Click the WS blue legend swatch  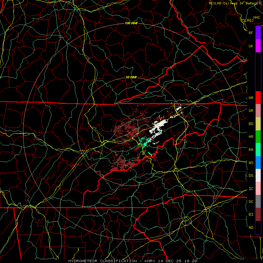(258, 162)
